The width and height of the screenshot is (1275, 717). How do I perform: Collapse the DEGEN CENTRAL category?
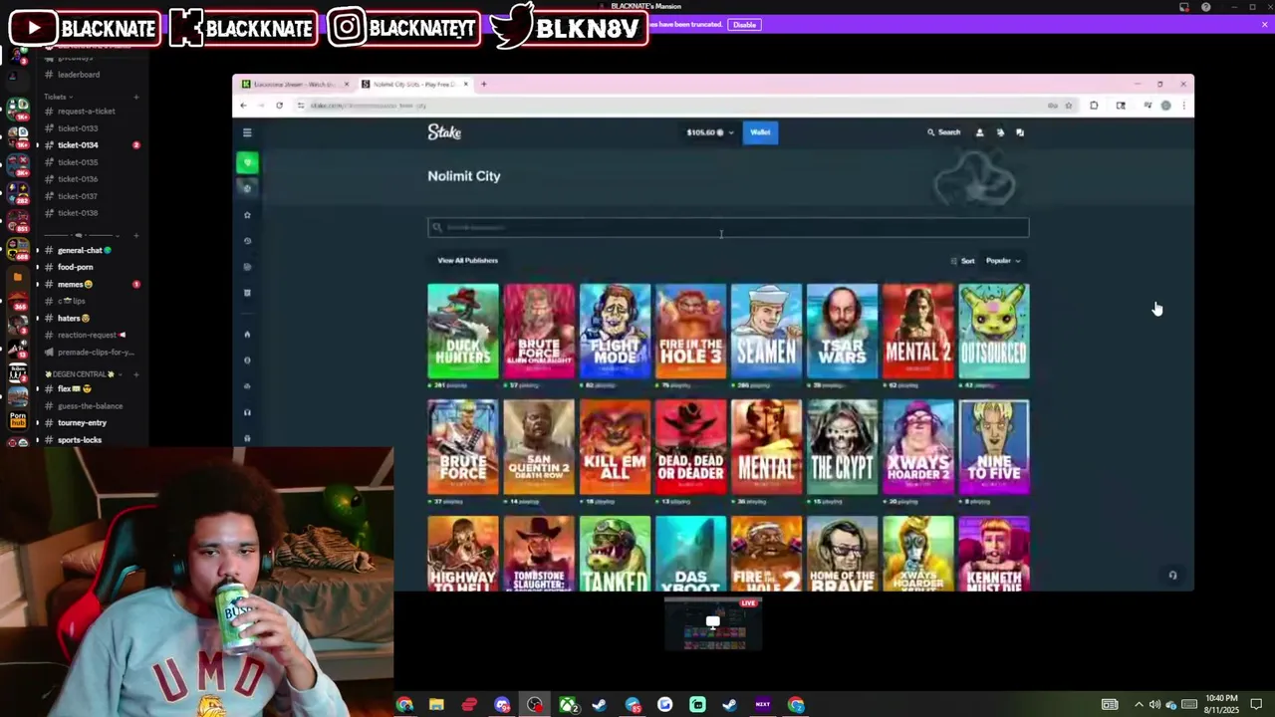click(x=82, y=374)
